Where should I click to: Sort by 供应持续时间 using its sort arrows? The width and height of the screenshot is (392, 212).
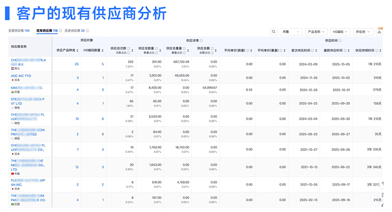pyautogui.click(x=380, y=50)
